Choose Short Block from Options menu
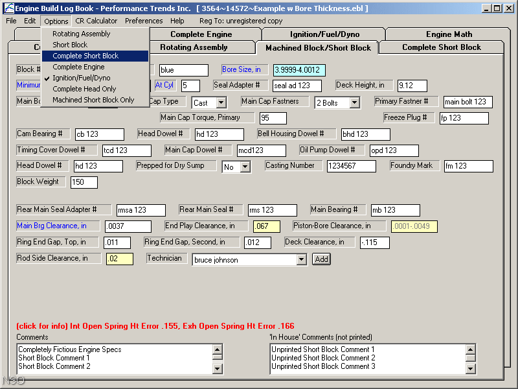Image resolution: width=518 pixels, height=389 pixels. [95, 45]
